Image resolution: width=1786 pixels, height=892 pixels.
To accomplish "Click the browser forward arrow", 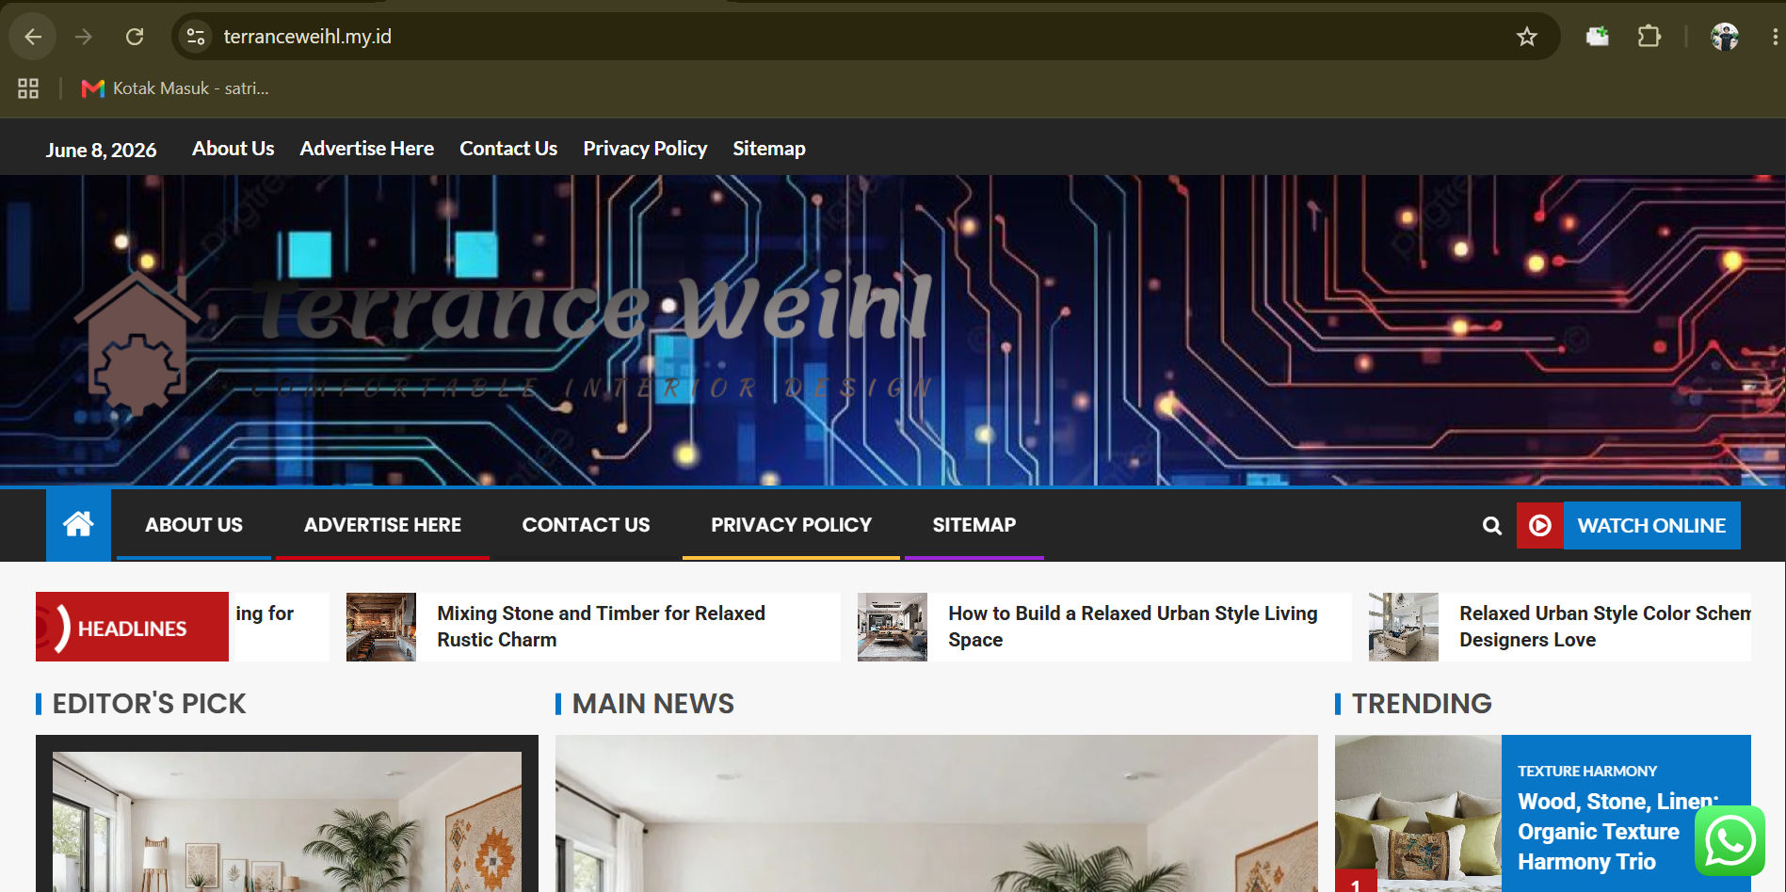I will coord(84,37).
